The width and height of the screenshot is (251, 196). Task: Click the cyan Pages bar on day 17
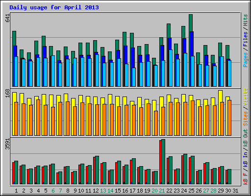click(134, 77)
